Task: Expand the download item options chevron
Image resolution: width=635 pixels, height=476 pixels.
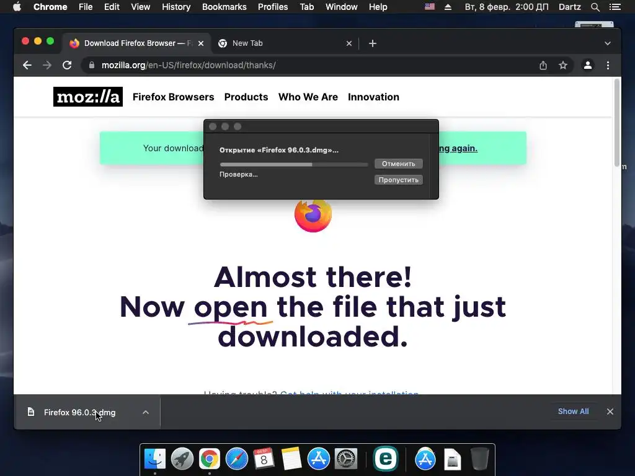Action: 146,412
